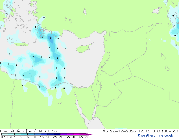The width and height of the screenshot is (179, 138).
Task: Select the 5–10 mm legend color box
Action: point(31,134)
